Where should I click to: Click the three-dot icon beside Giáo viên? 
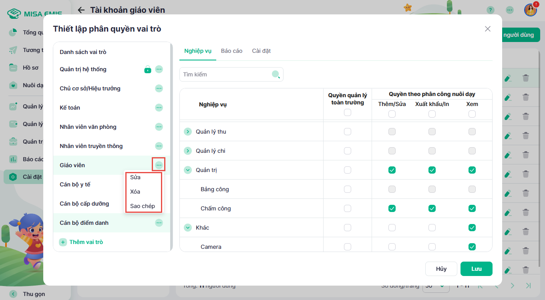click(x=159, y=165)
